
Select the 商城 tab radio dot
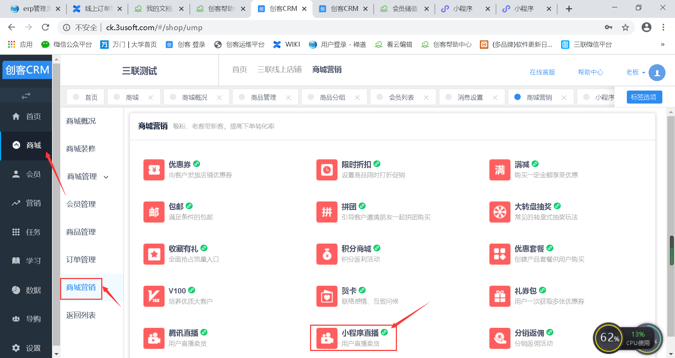point(117,97)
